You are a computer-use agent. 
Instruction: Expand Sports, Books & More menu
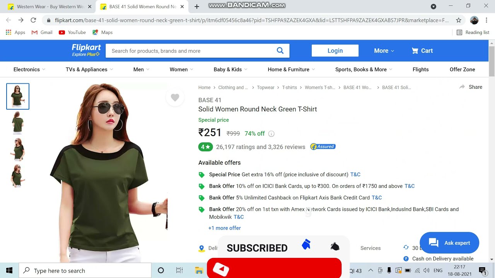point(364,69)
